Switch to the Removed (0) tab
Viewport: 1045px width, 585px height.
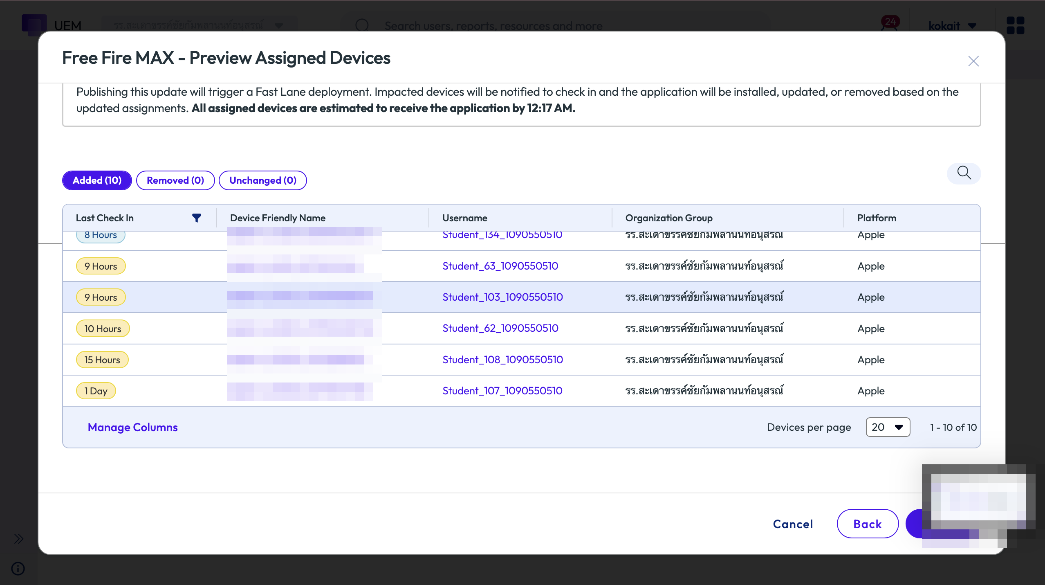click(175, 180)
